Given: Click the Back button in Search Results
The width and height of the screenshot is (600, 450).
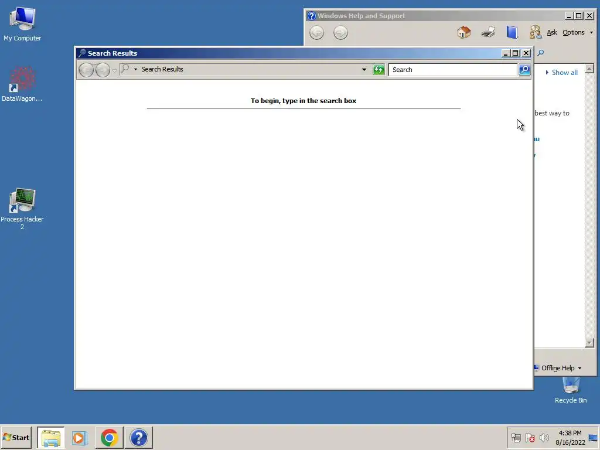Looking at the screenshot, I should click(x=86, y=70).
